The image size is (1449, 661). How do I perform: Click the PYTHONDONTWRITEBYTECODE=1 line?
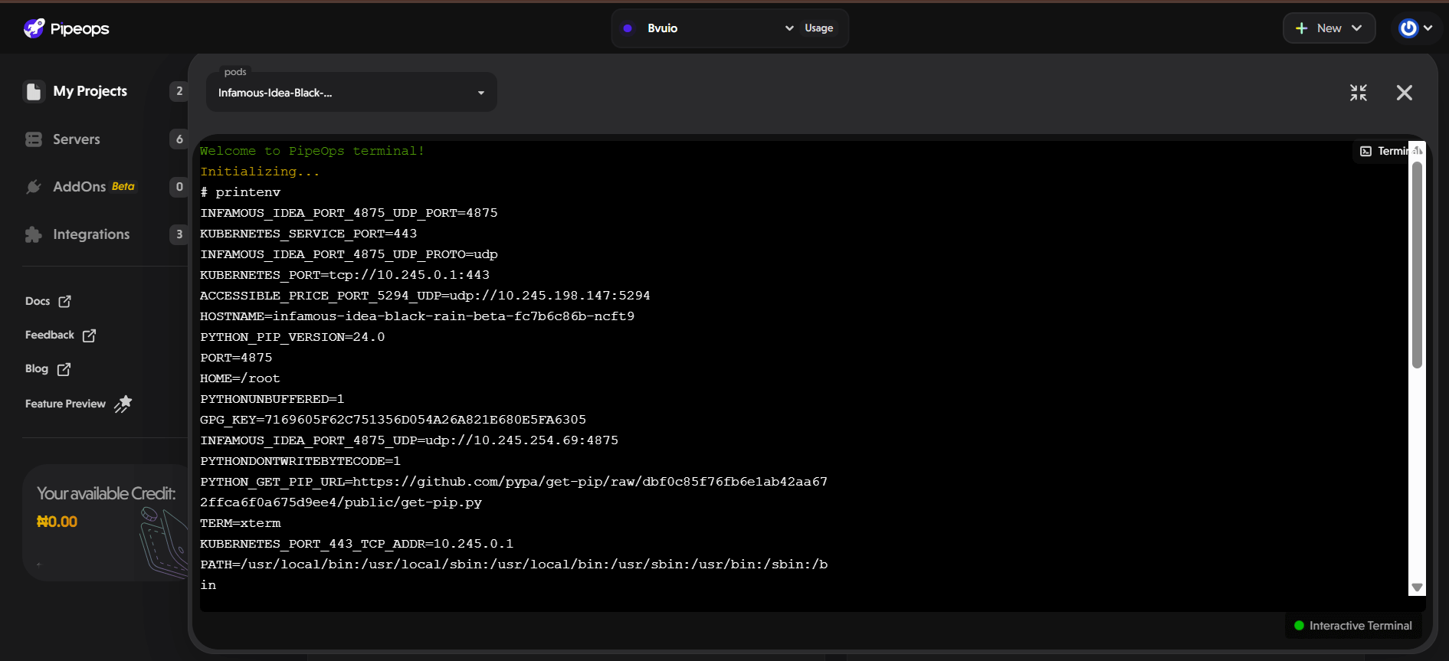[300, 461]
